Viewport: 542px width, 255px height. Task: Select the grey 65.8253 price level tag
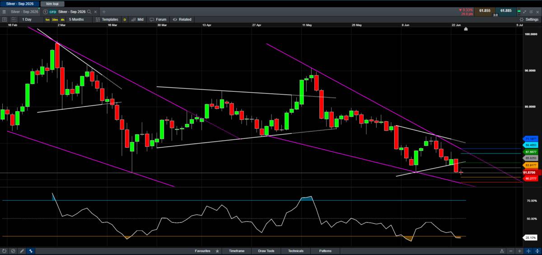tap(531, 159)
